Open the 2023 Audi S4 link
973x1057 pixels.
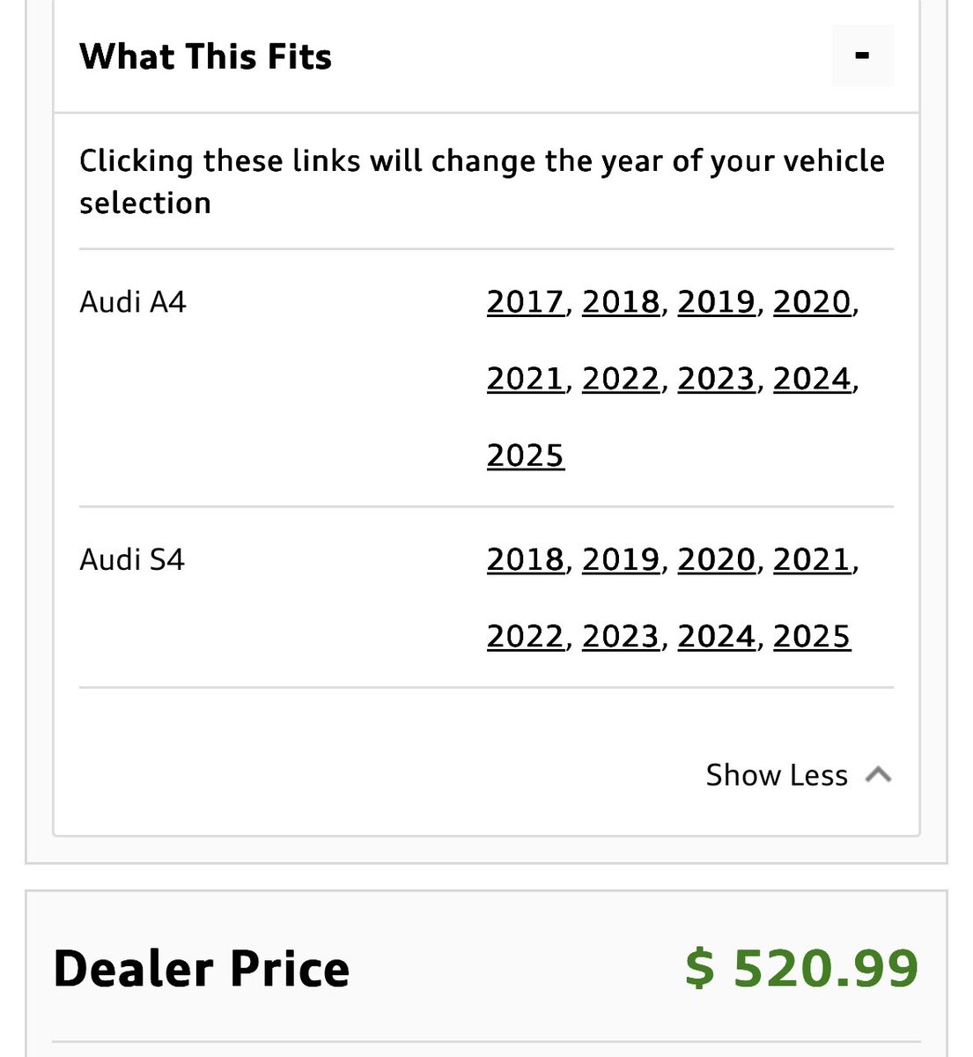(621, 636)
